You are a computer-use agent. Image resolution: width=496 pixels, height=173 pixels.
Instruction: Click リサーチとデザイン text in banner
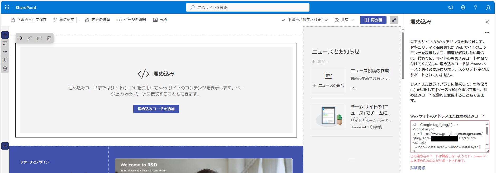35,162
